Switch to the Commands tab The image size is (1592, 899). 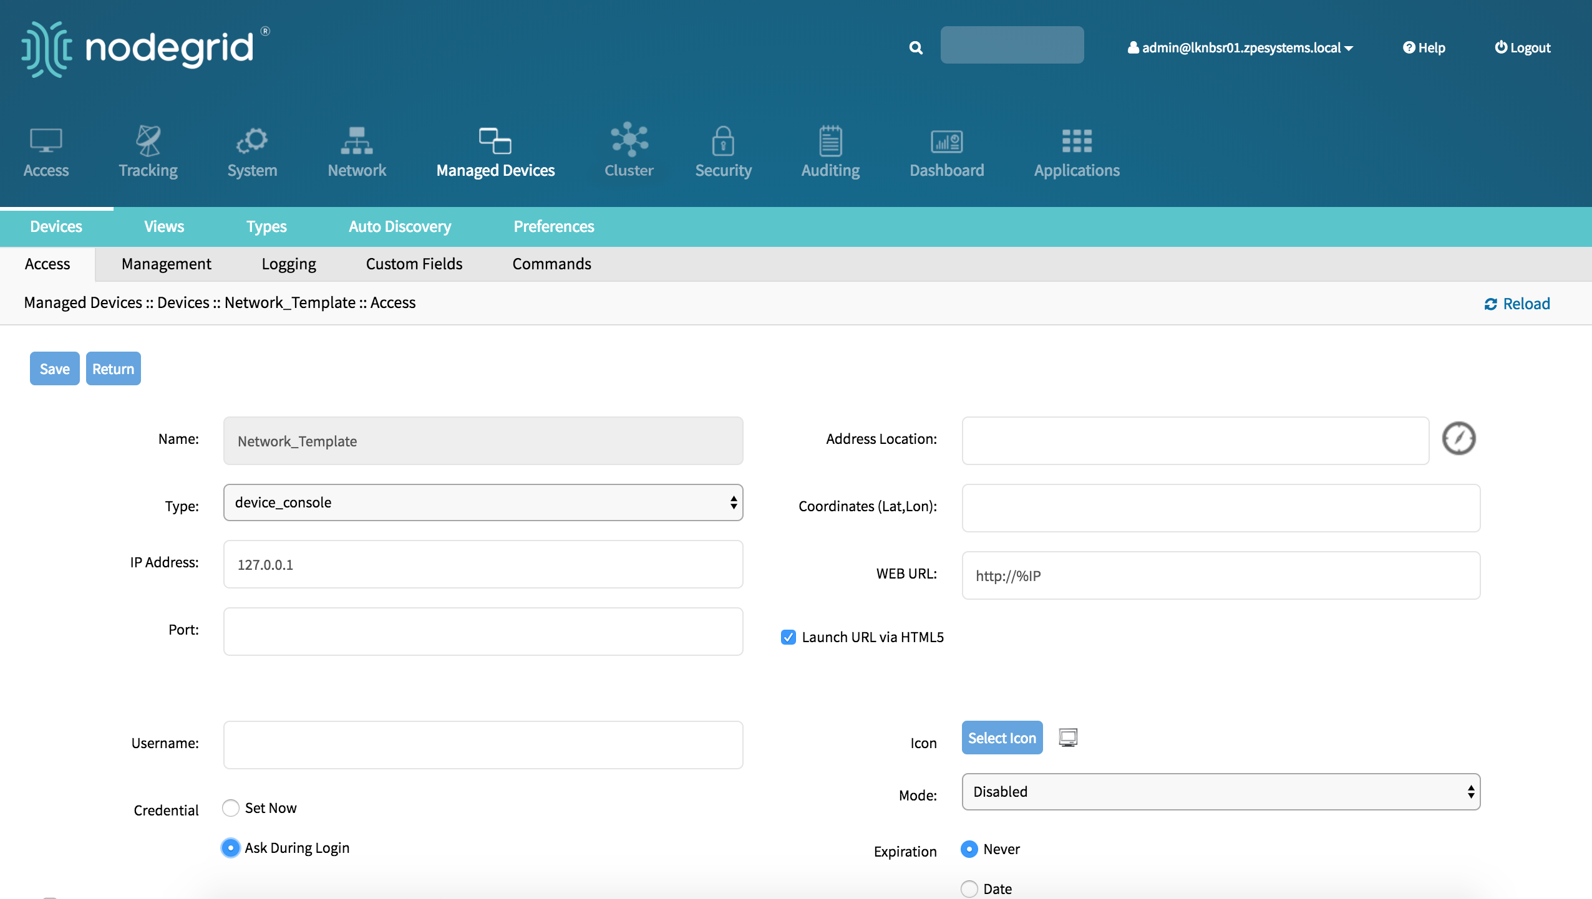point(551,262)
